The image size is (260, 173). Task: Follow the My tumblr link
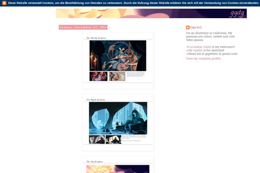coord(195,50)
